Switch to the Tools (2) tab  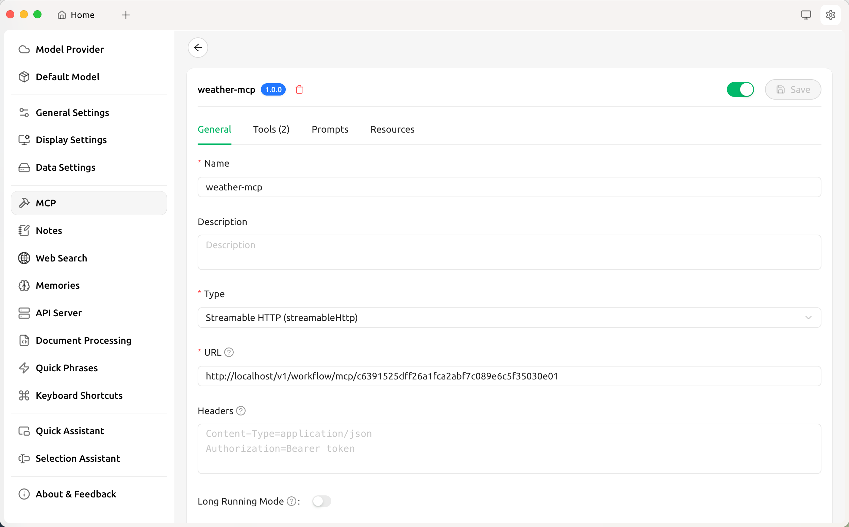coord(271,129)
